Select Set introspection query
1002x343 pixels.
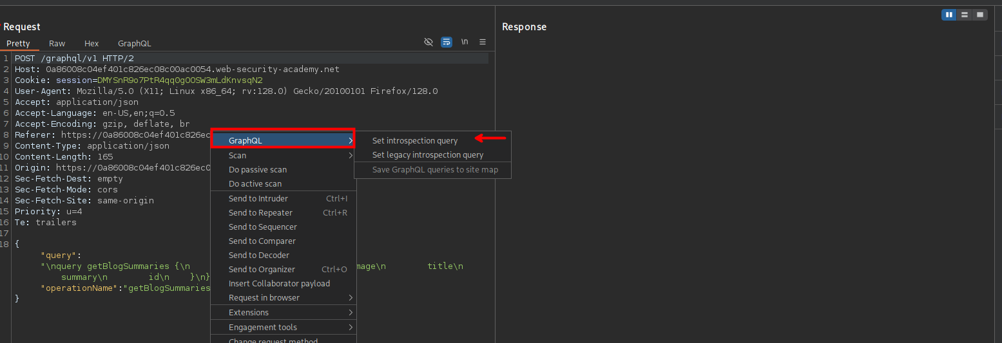click(x=414, y=141)
